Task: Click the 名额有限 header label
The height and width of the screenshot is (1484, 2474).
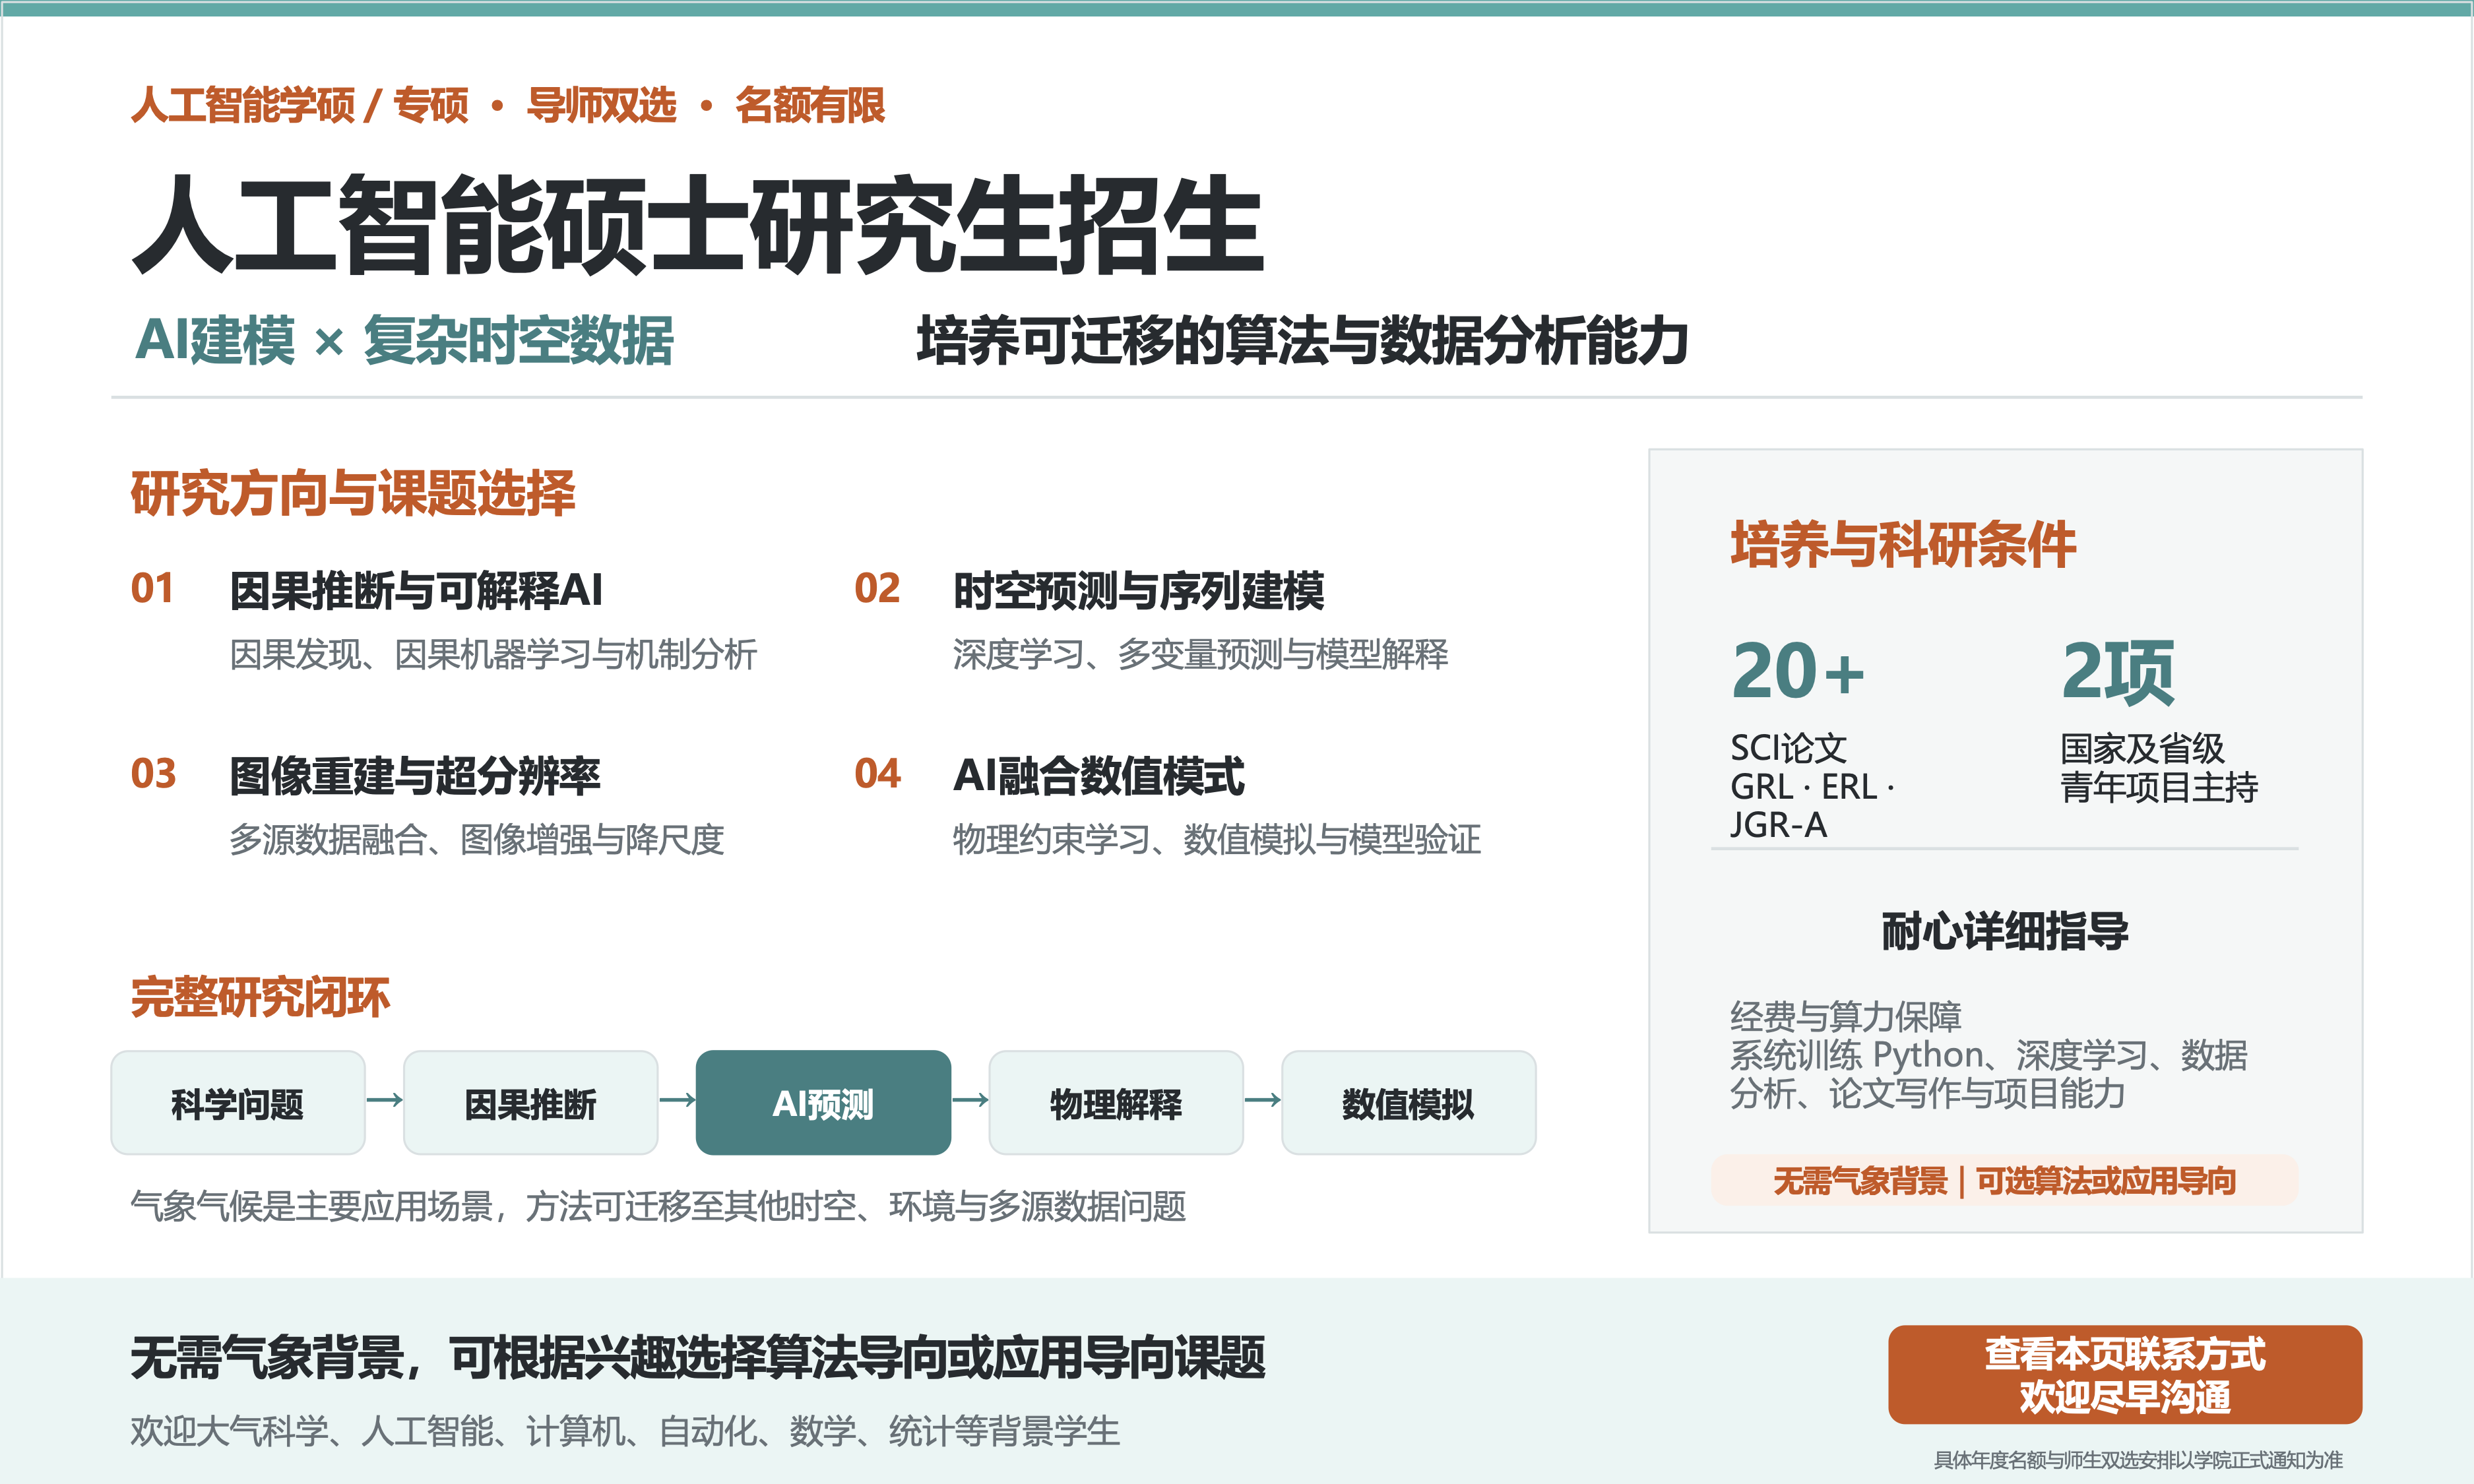Action: tap(810, 105)
